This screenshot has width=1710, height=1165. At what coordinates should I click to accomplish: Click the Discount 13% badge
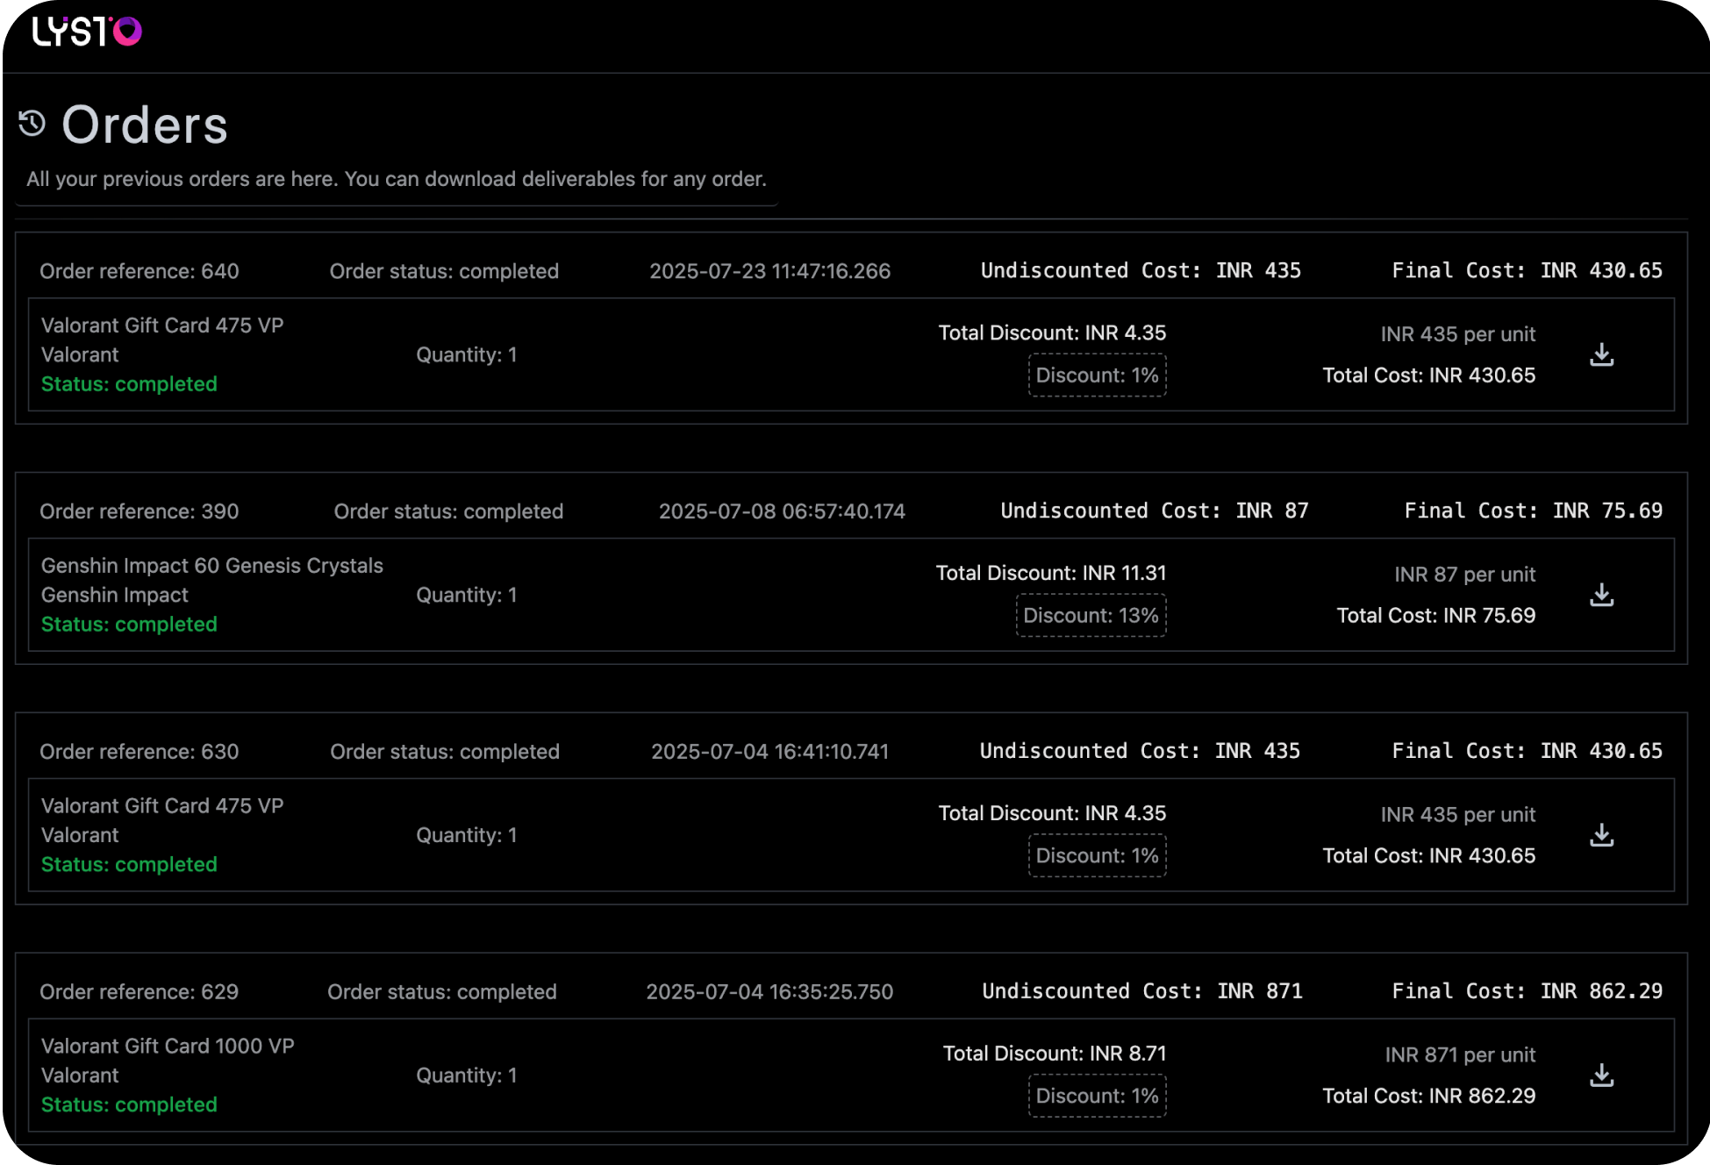coord(1091,616)
